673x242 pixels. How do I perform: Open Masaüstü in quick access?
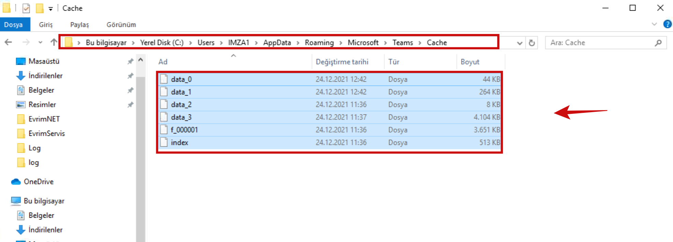pyautogui.click(x=44, y=61)
